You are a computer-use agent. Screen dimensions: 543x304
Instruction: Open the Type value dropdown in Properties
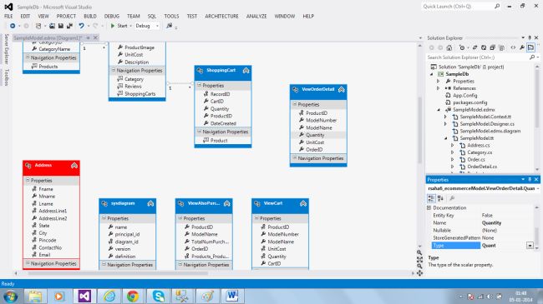point(530,245)
